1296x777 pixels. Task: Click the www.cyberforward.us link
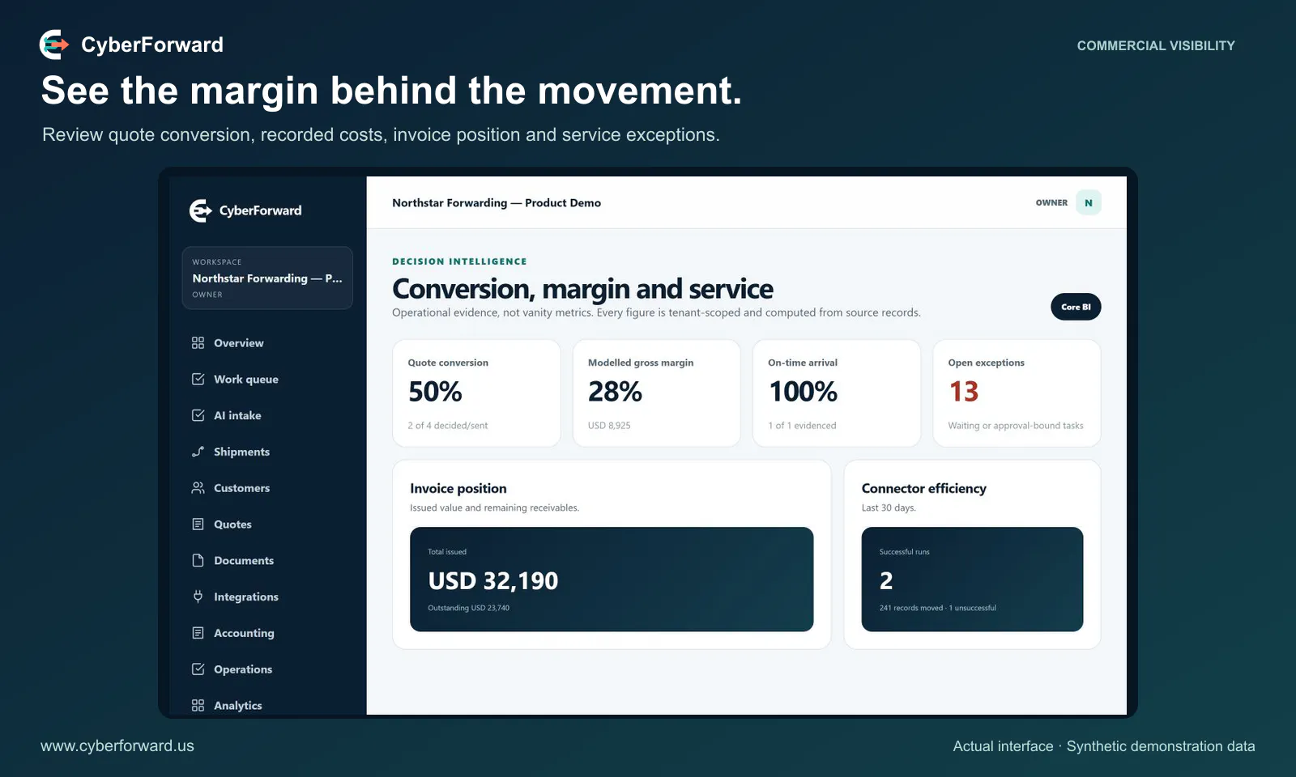pyautogui.click(x=117, y=746)
